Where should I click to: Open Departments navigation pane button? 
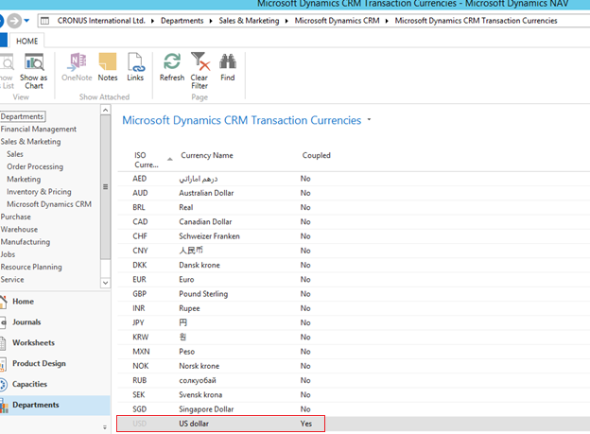pyautogui.click(x=55, y=405)
